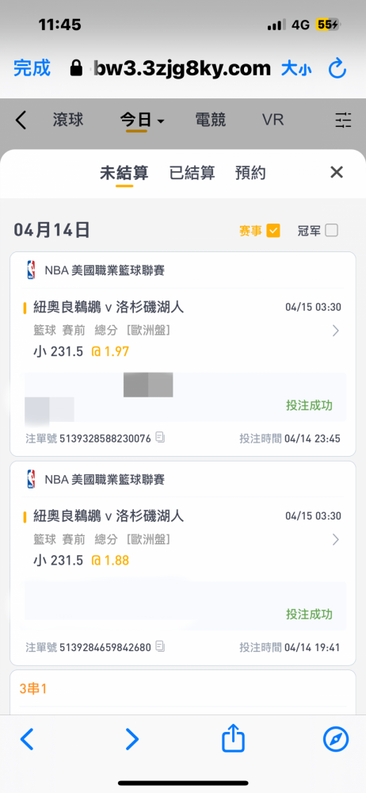Copy bet number 5139284659842680

click(x=160, y=646)
